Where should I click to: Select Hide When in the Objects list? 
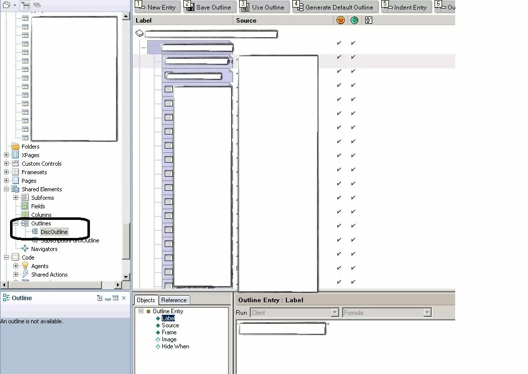[175, 346]
